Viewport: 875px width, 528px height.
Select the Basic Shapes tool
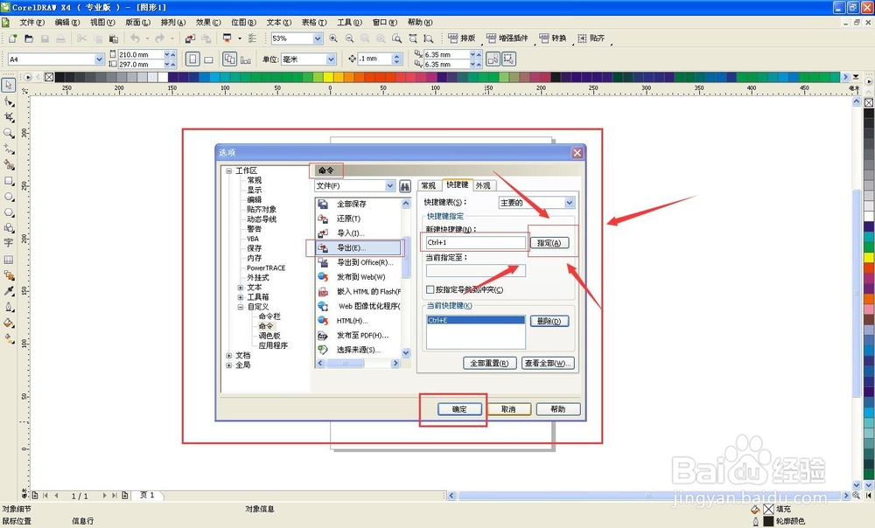pos(9,228)
